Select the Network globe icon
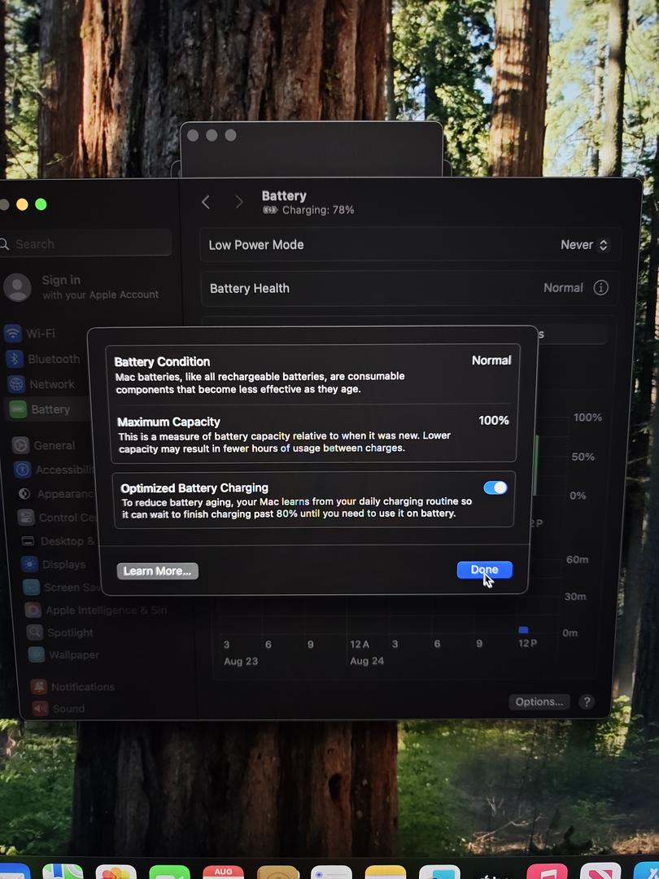Image resolution: width=659 pixels, height=879 pixels. pyautogui.click(x=16, y=384)
